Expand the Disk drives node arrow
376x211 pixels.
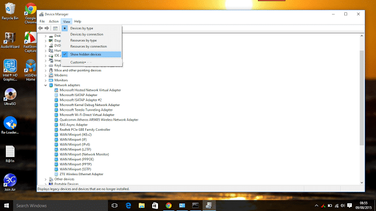pyautogui.click(x=46, y=36)
